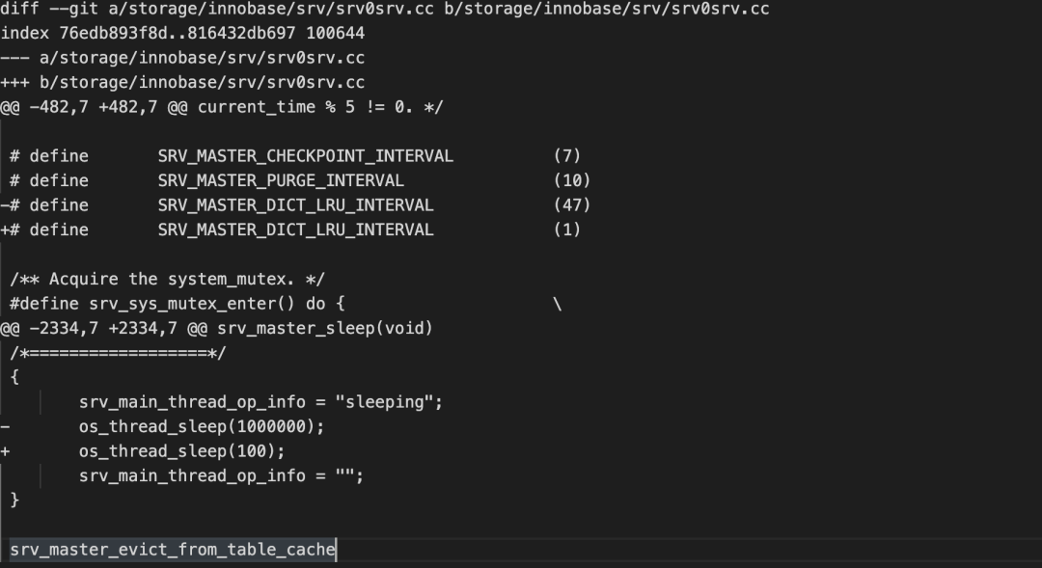Click SRV_MASTER_PURGE_INTERVAL define name
The width and height of the screenshot is (1042, 568).
(281, 180)
